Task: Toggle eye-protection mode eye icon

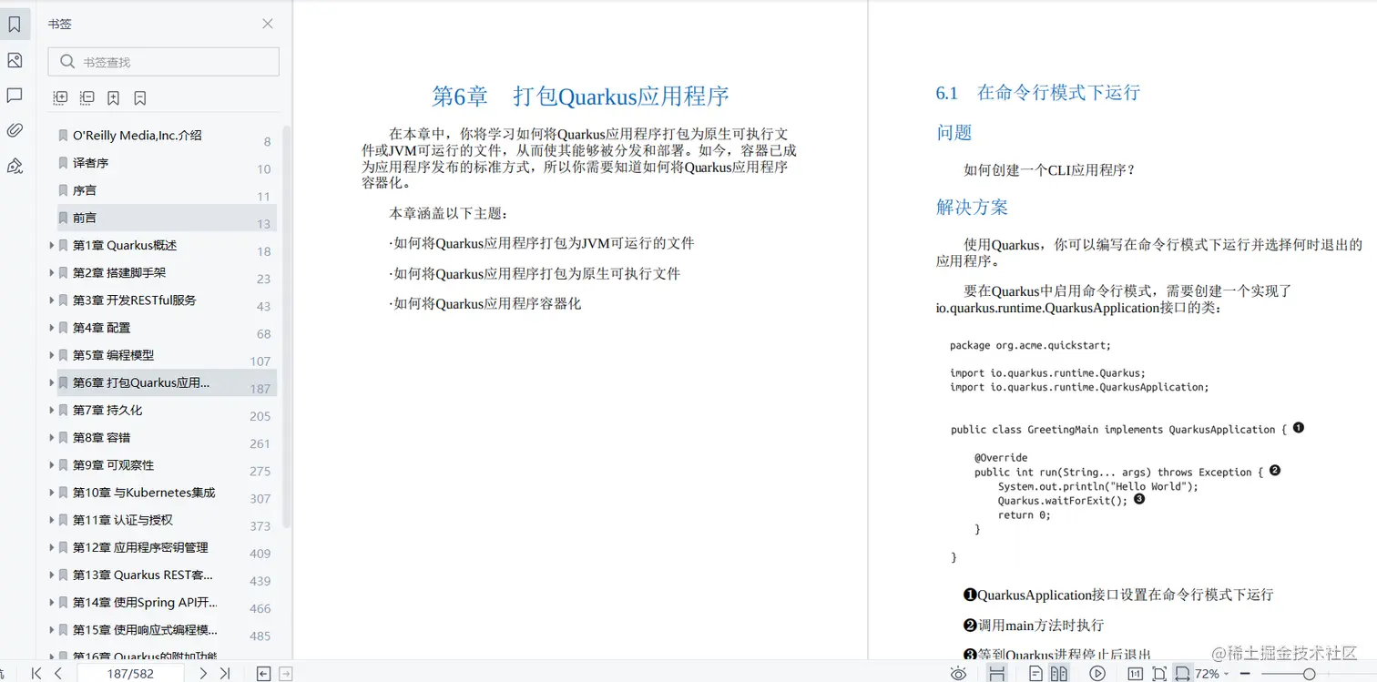Action: (958, 674)
